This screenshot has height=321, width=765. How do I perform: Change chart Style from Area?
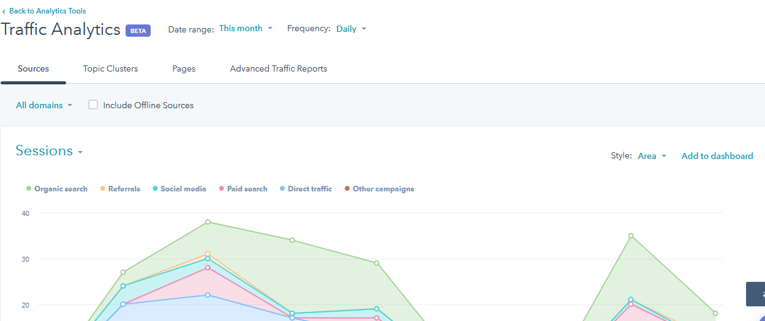pyautogui.click(x=652, y=156)
